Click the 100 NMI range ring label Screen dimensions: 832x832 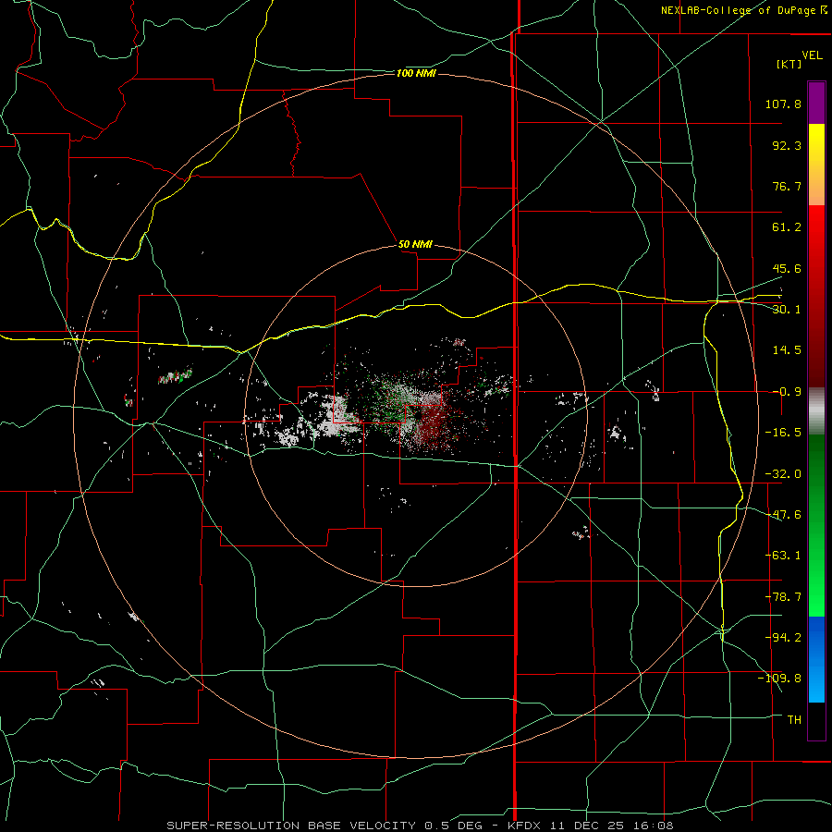point(416,73)
